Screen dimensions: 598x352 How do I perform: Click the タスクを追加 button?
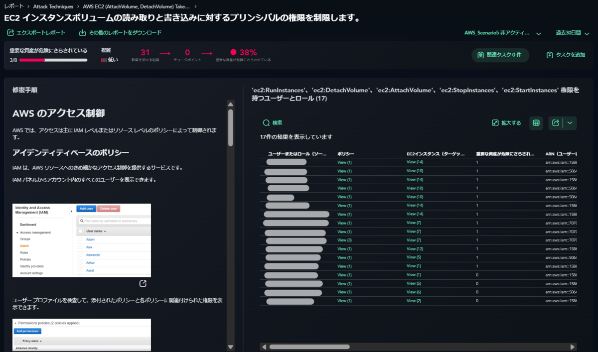[x=565, y=55]
